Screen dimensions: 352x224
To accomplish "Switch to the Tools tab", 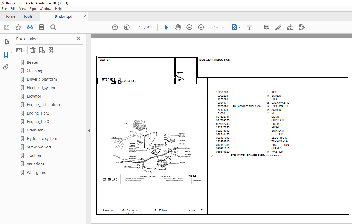I will tap(28, 16).
